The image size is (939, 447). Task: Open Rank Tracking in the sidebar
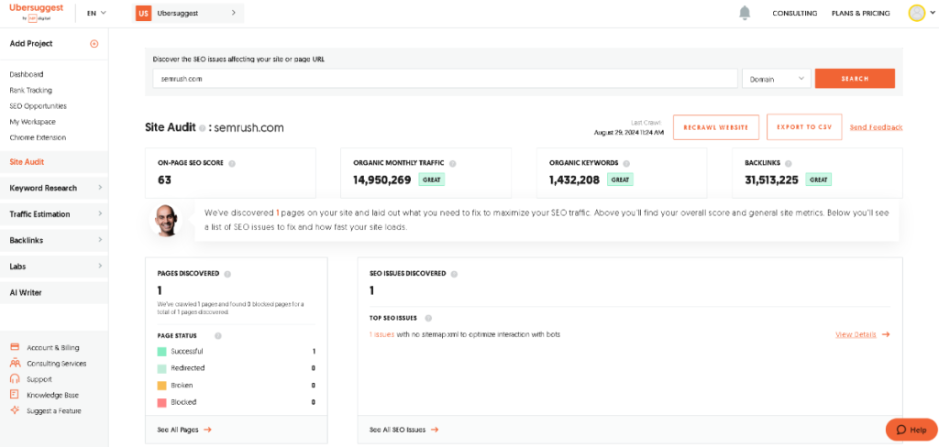[x=30, y=91]
